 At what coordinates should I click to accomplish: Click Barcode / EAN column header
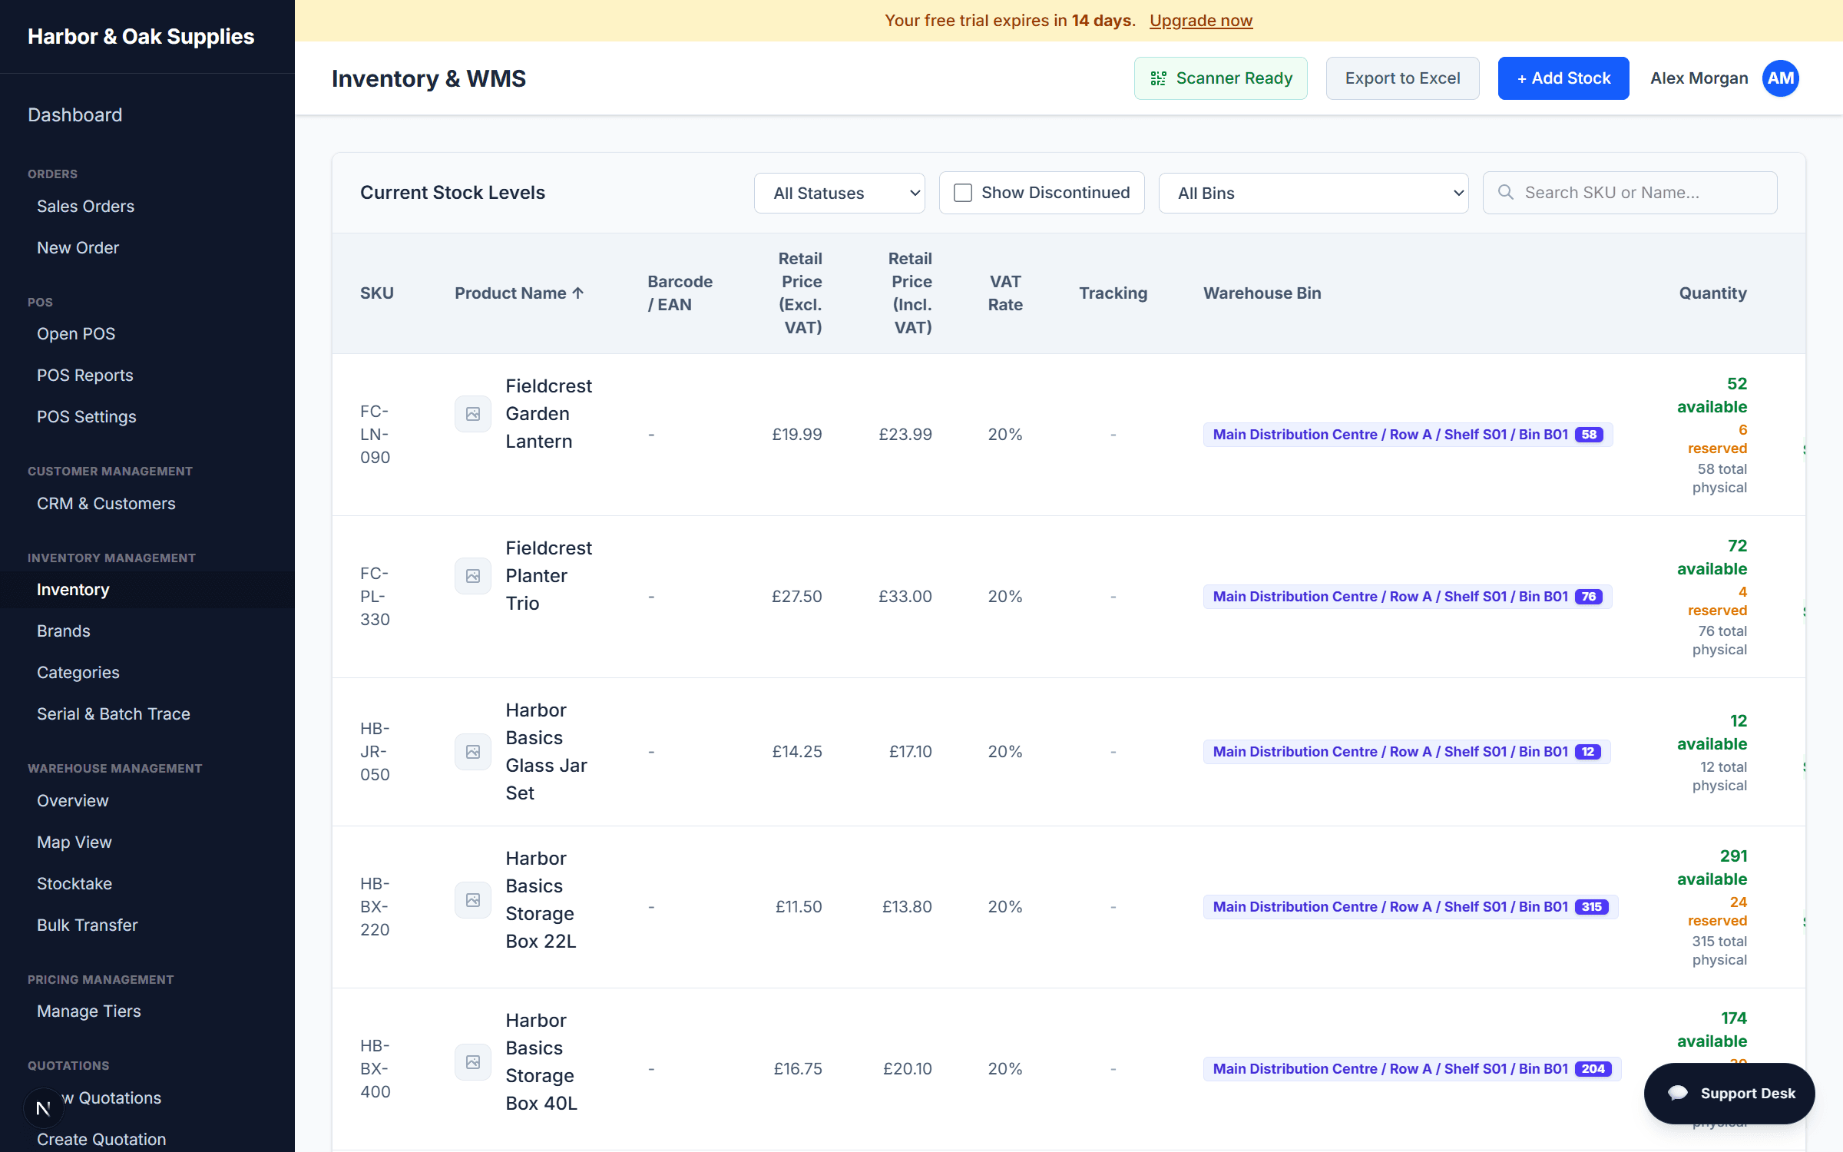(680, 293)
